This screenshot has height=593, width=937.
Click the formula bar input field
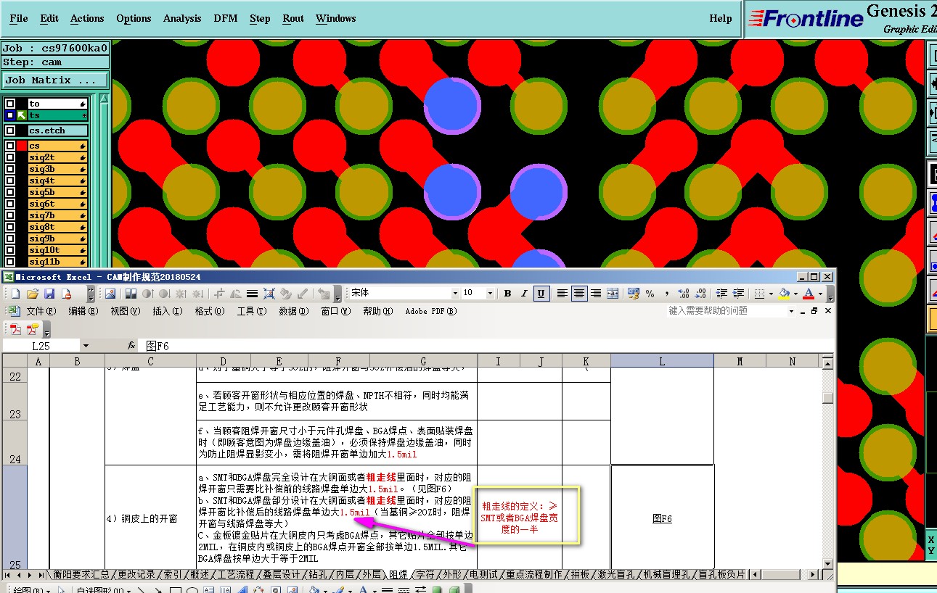point(486,347)
